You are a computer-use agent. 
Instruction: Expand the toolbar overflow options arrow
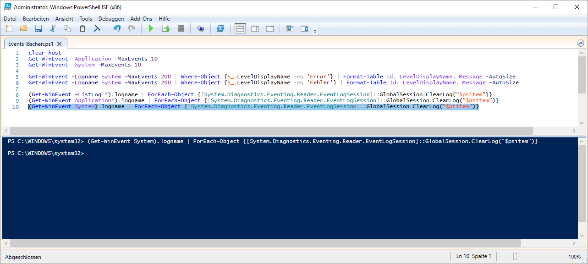point(315,32)
